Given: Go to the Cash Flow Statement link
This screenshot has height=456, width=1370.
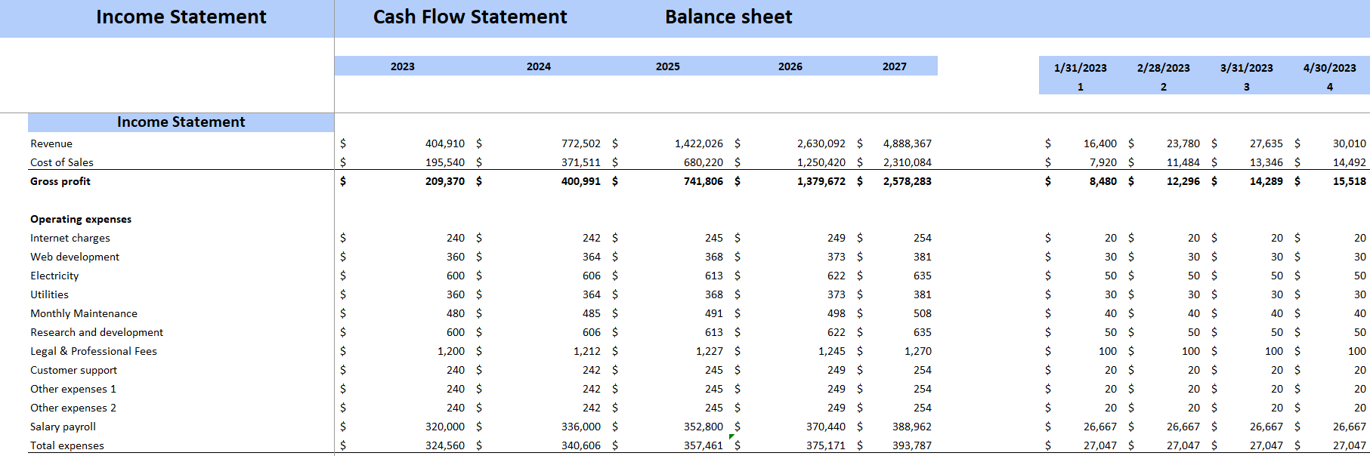Looking at the screenshot, I should pyautogui.click(x=470, y=17).
